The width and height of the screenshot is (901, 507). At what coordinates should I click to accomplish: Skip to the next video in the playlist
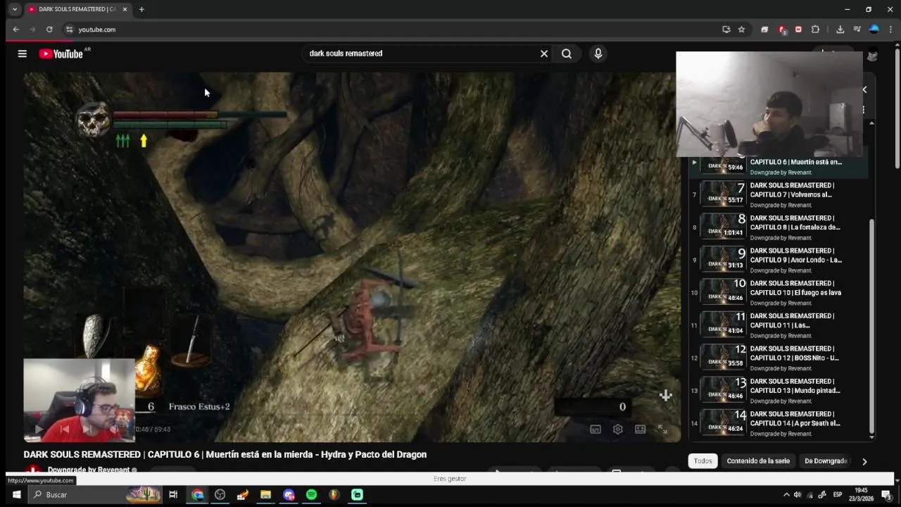tap(87, 429)
